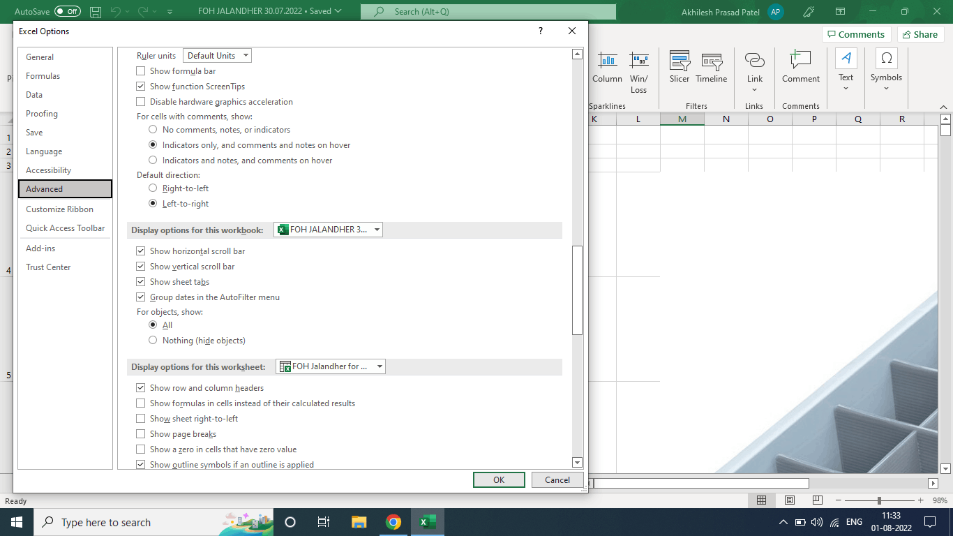Select Nothing (hide objects) option
953x536 pixels.
(153, 341)
